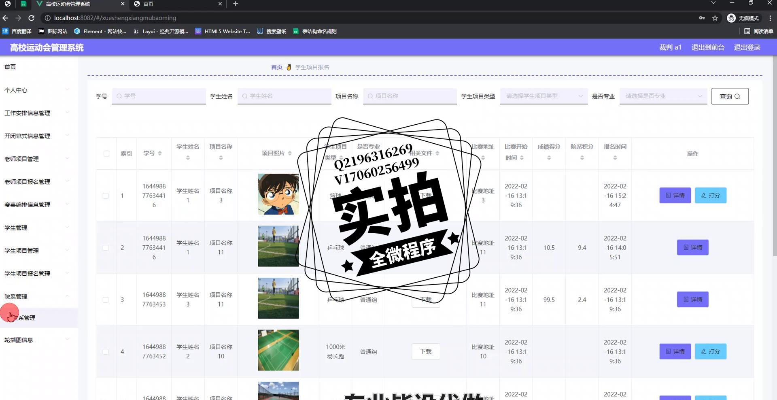Image resolution: width=777 pixels, height=400 pixels.
Task: Click 退出到前台 link
Action: pyautogui.click(x=708, y=47)
